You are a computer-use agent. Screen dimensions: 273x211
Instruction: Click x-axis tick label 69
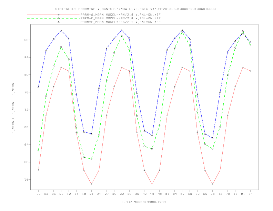tap(213, 194)
